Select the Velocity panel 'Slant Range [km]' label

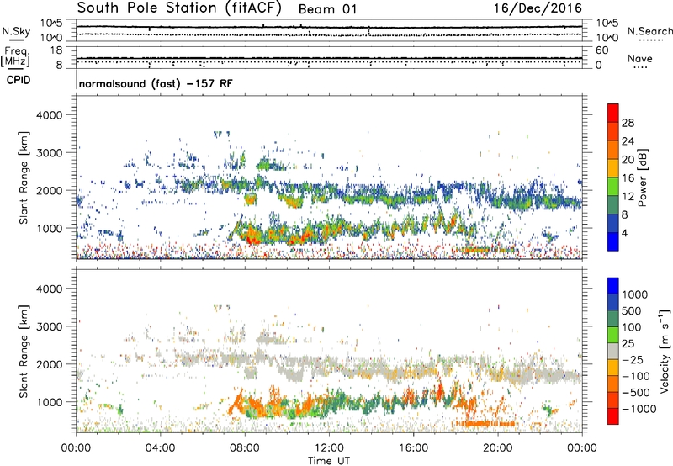click(x=24, y=352)
